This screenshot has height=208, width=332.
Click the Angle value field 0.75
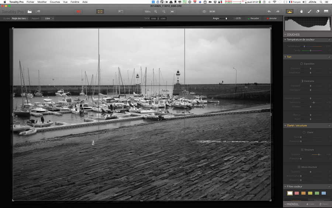tap(238, 18)
